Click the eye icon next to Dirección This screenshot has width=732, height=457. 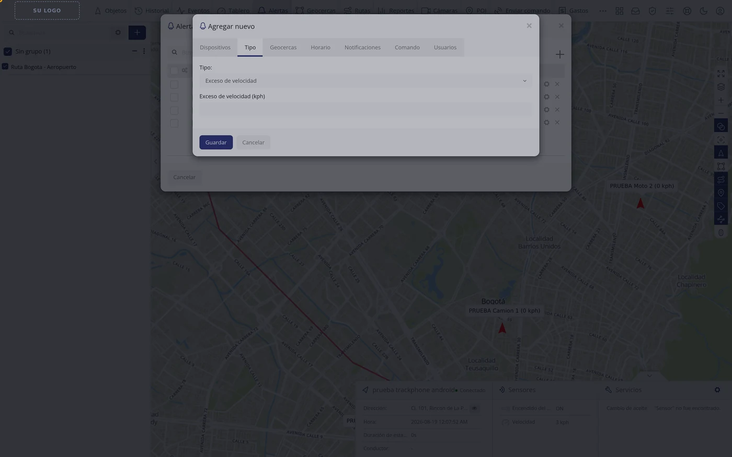tap(474, 408)
